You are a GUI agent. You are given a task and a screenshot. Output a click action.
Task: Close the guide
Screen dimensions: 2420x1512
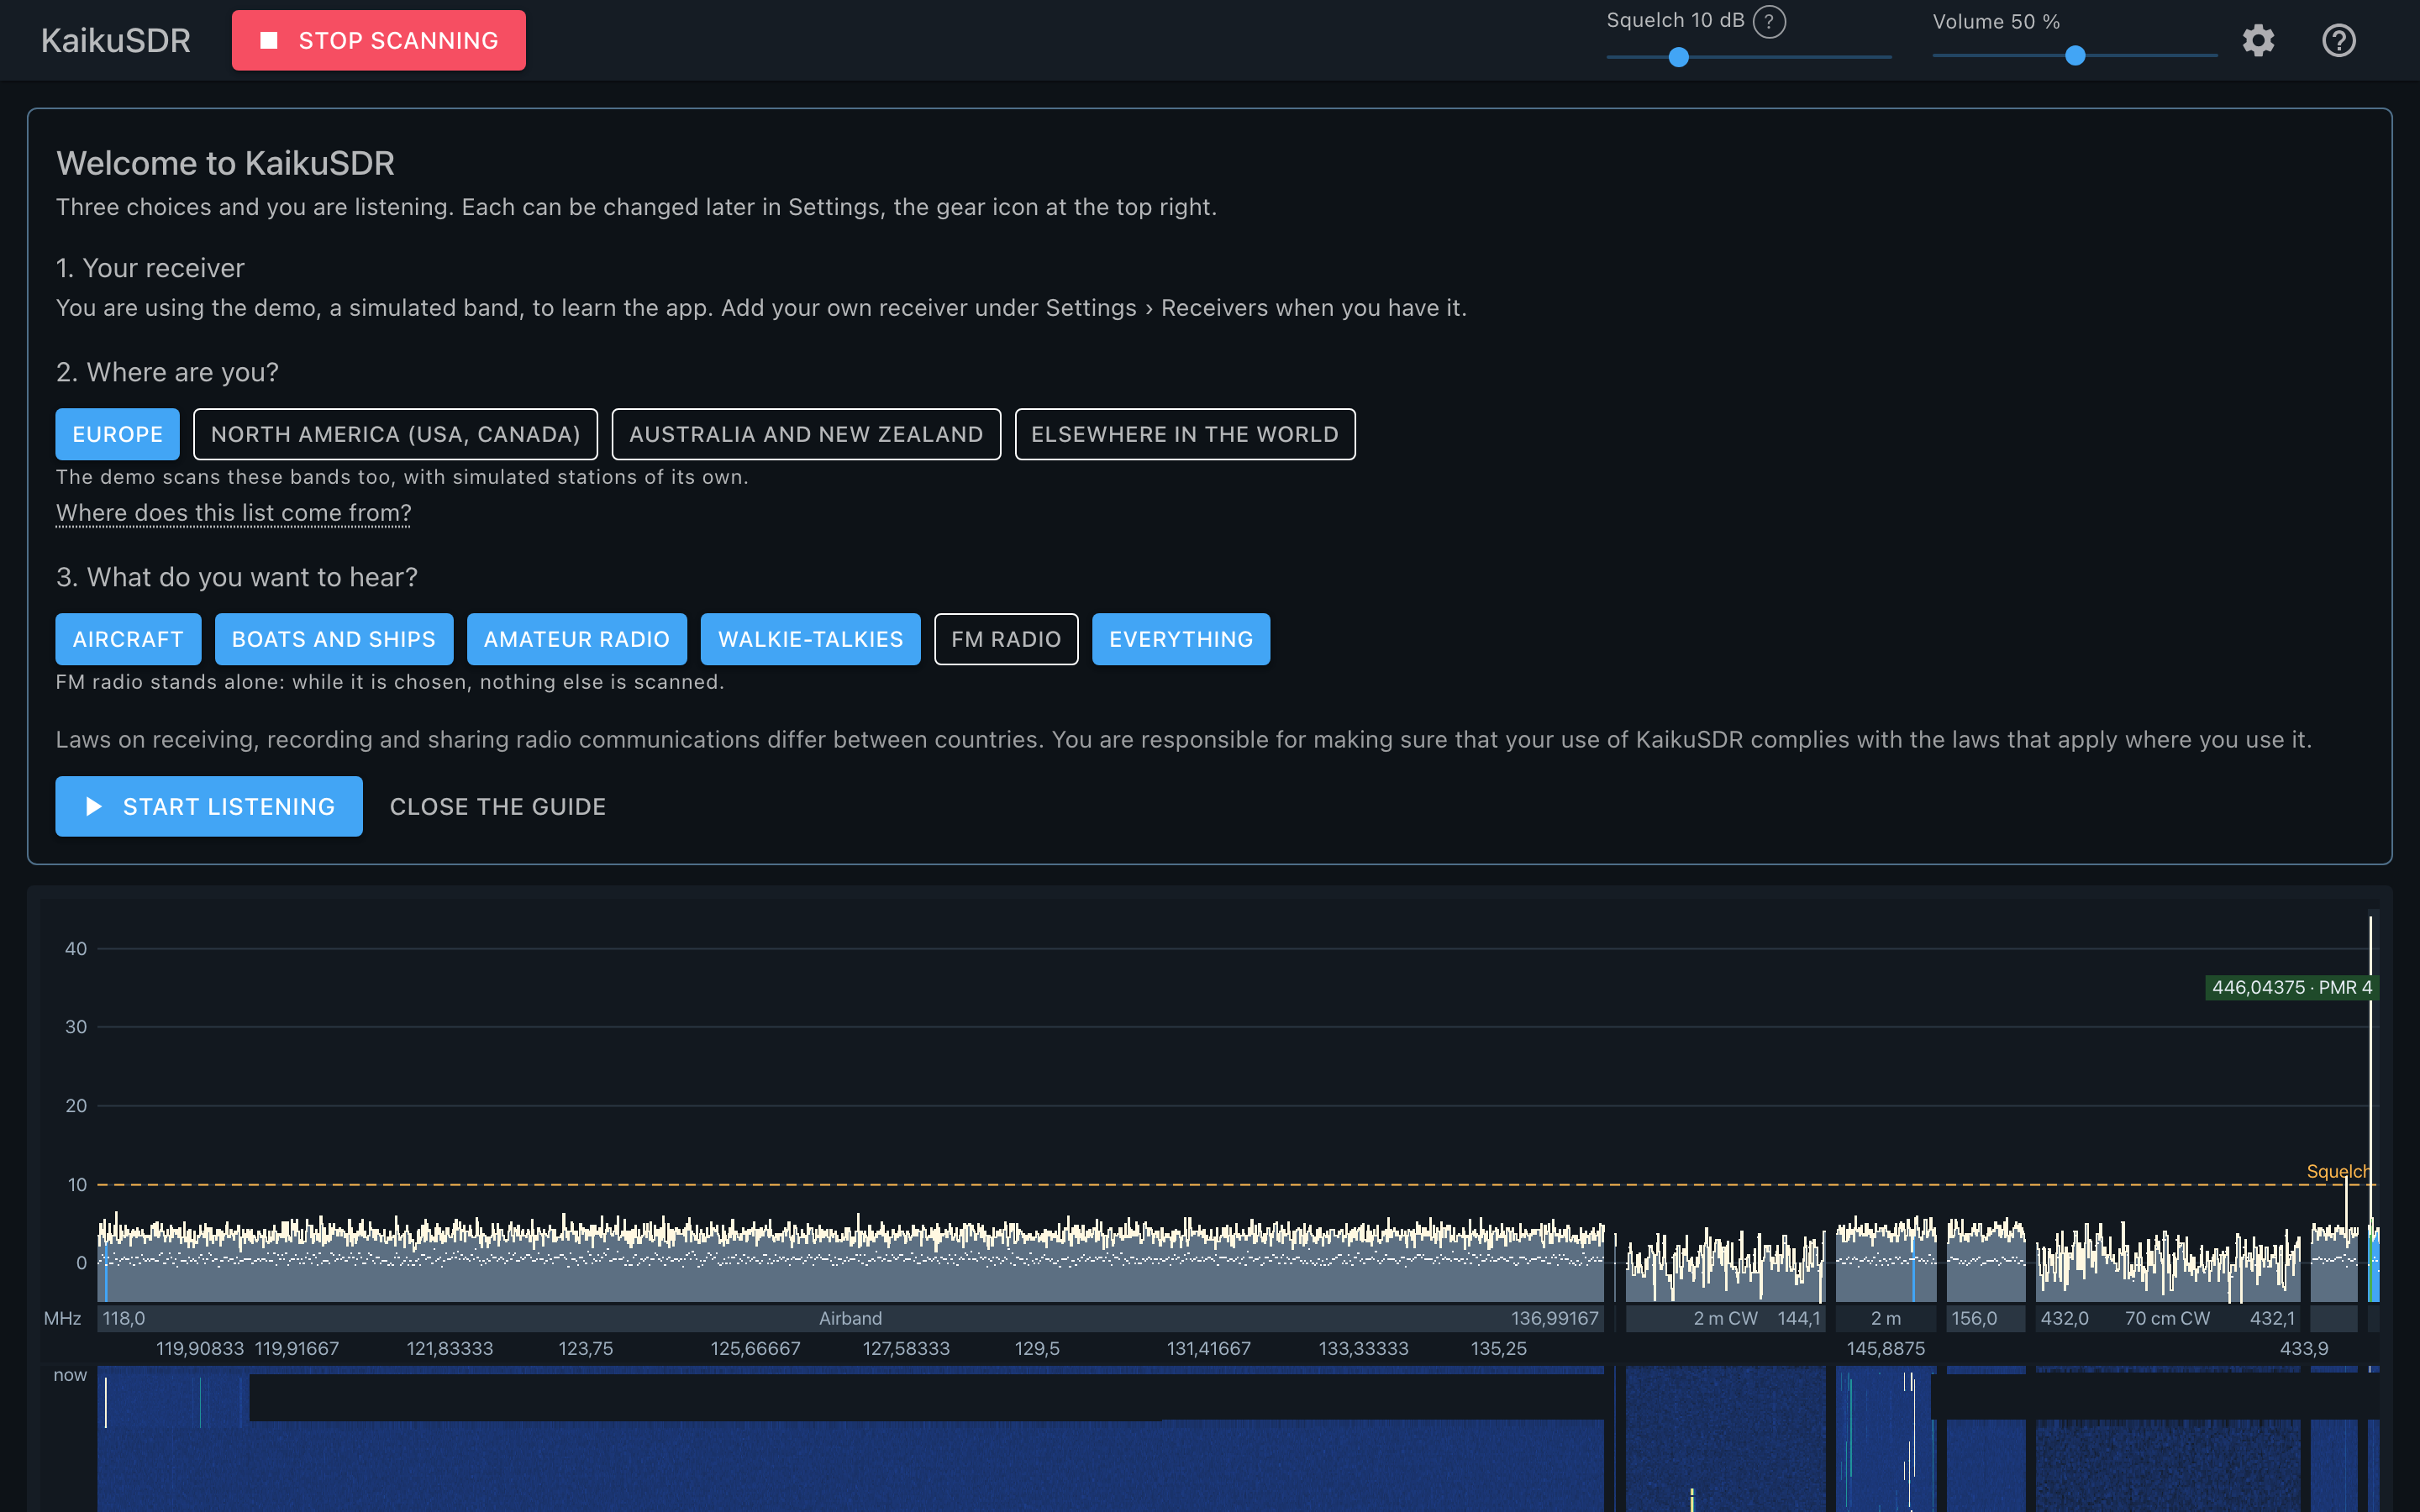(498, 806)
